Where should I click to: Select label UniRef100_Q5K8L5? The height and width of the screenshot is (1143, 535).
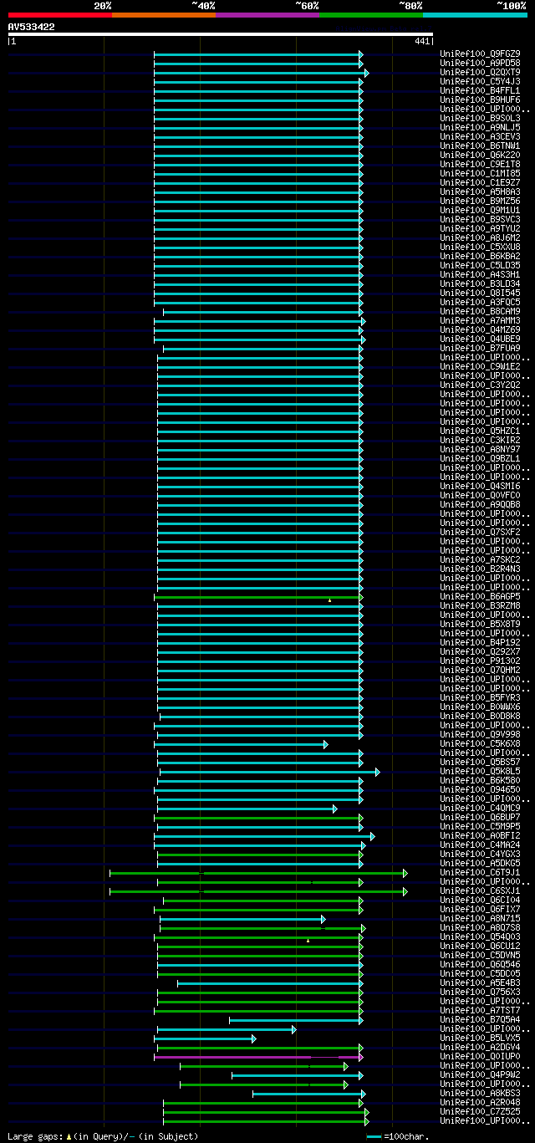[x=480, y=771]
